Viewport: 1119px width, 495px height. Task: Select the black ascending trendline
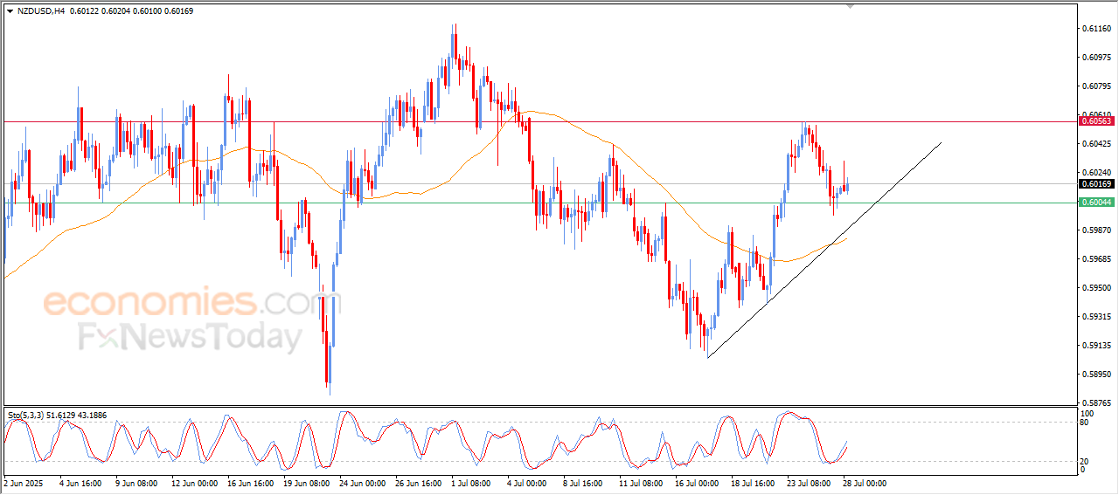click(824, 250)
